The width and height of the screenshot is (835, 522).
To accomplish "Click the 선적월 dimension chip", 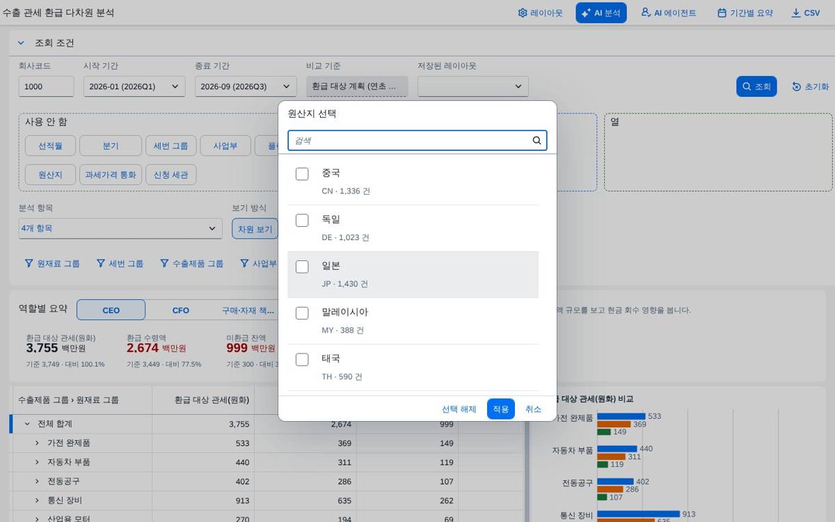I will [x=50, y=146].
